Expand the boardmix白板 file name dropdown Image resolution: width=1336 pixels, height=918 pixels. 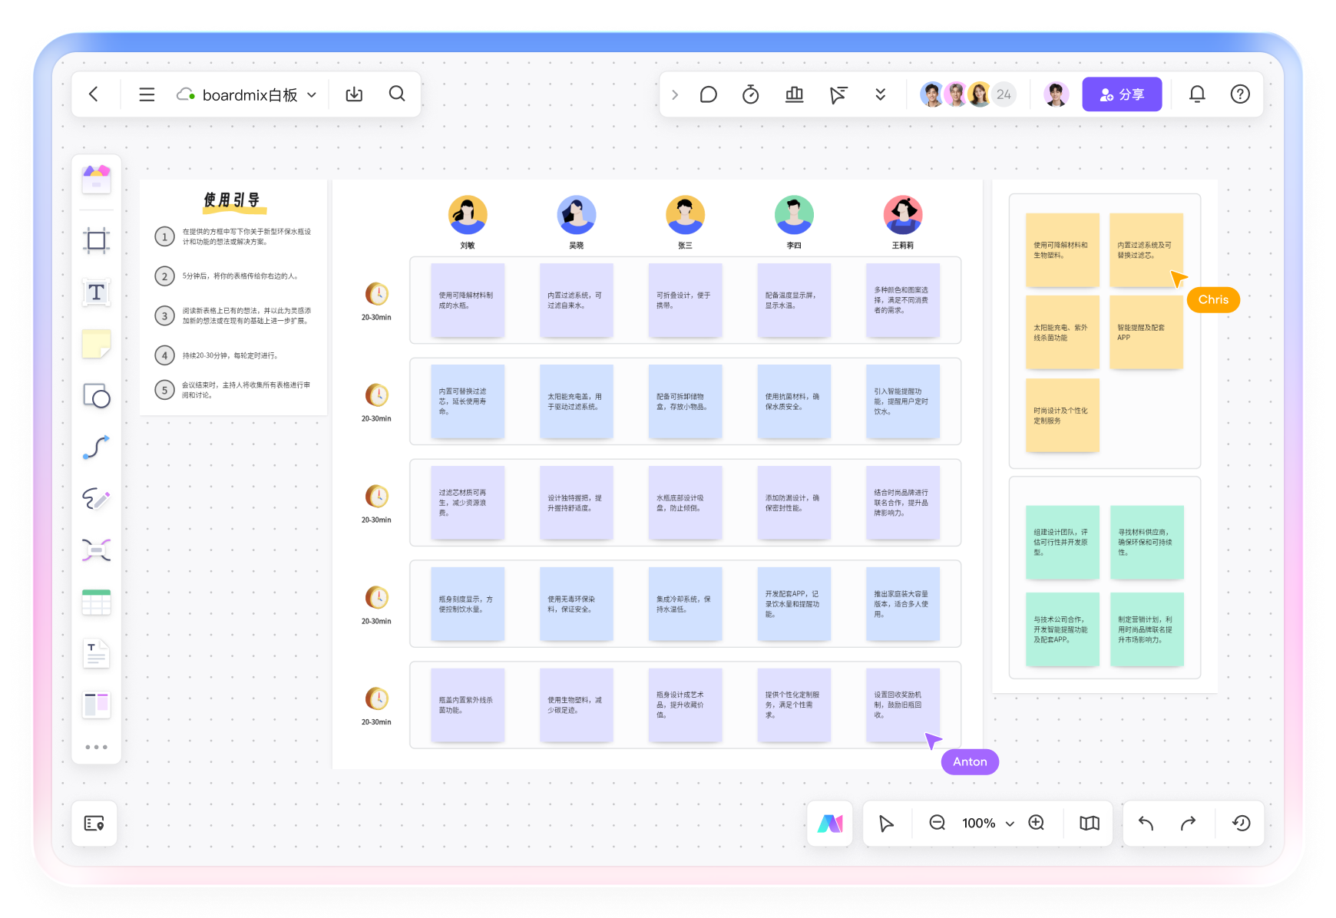[312, 95]
